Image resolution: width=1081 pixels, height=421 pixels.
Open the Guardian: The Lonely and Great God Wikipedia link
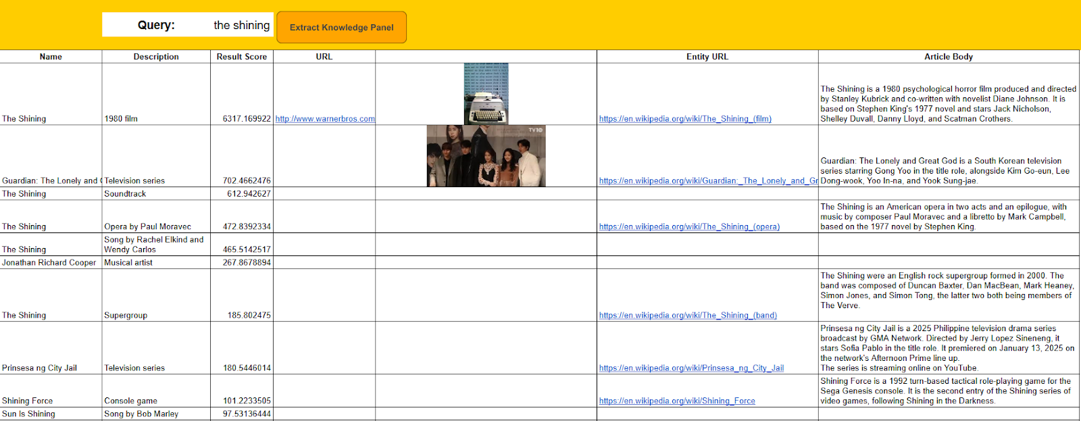(x=708, y=181)
